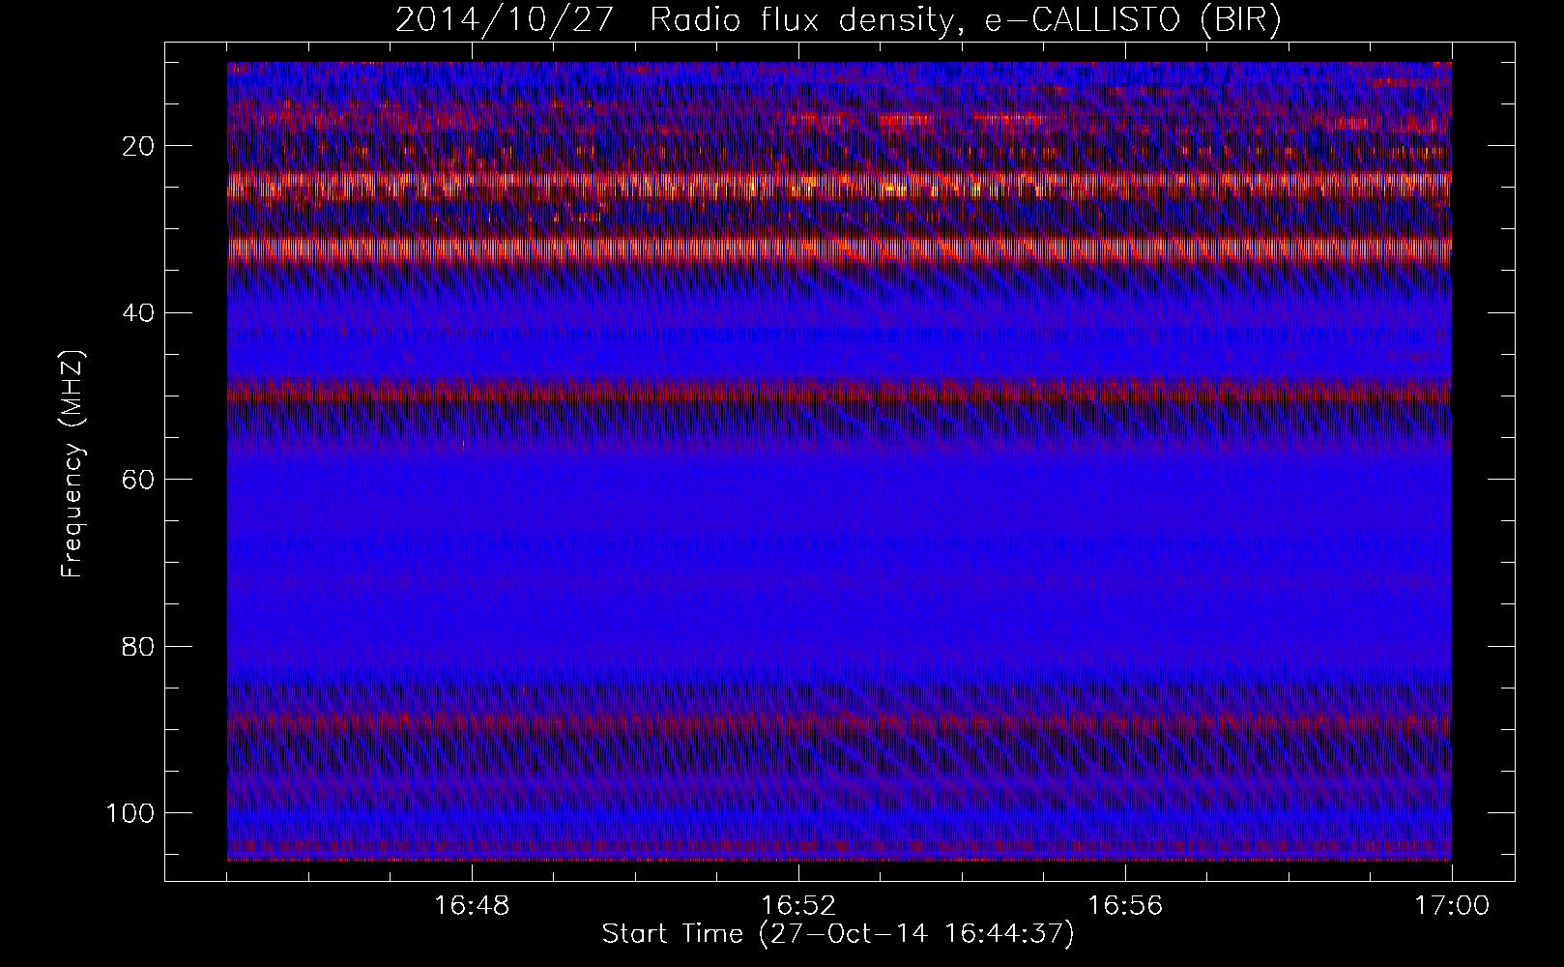
Task: Select the 'Frequency (MHZ)' y-axis label
Action: [73, 464]
